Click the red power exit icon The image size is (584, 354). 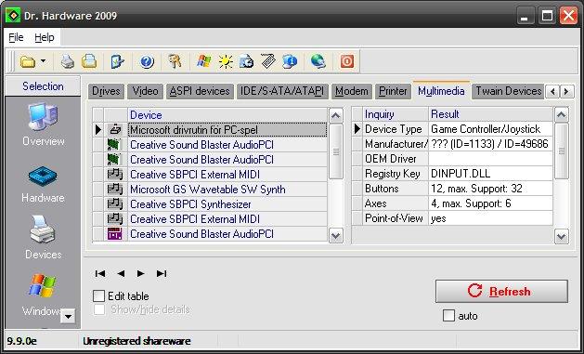coord(347,61)
